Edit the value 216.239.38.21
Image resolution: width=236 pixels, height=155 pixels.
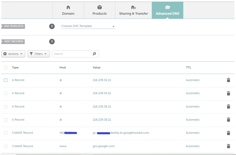(x=102, y=120)
